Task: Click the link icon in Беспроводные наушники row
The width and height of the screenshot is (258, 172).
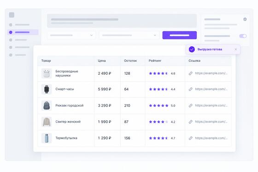Action: point(191,73)
